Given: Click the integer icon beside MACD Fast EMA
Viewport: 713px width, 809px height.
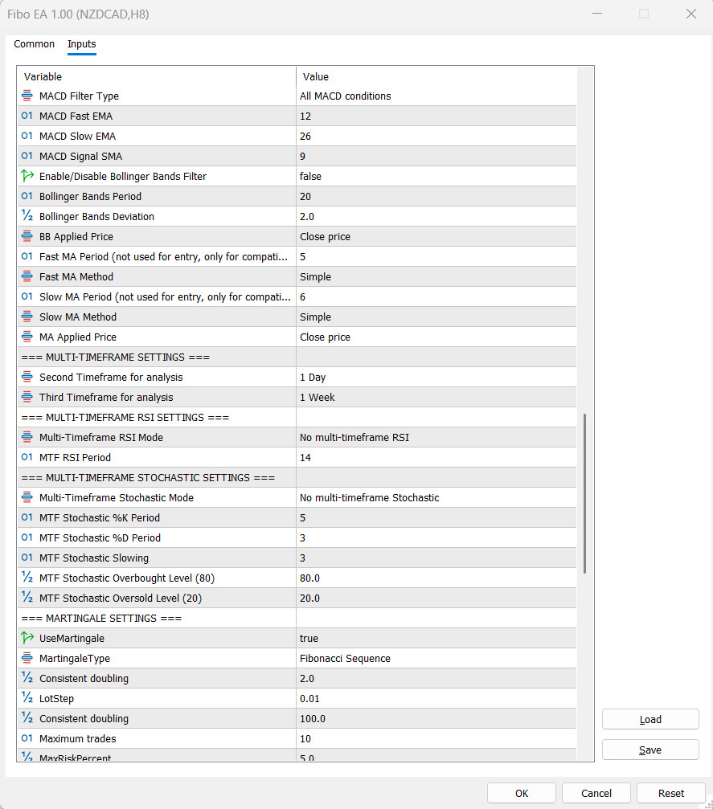Looking at the screenshot, I should (27, 116).
